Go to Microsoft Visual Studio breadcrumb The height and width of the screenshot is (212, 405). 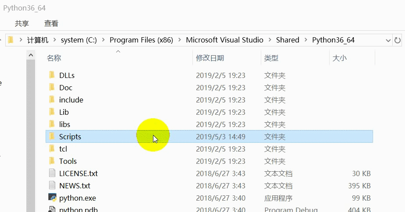pos(225,40)
